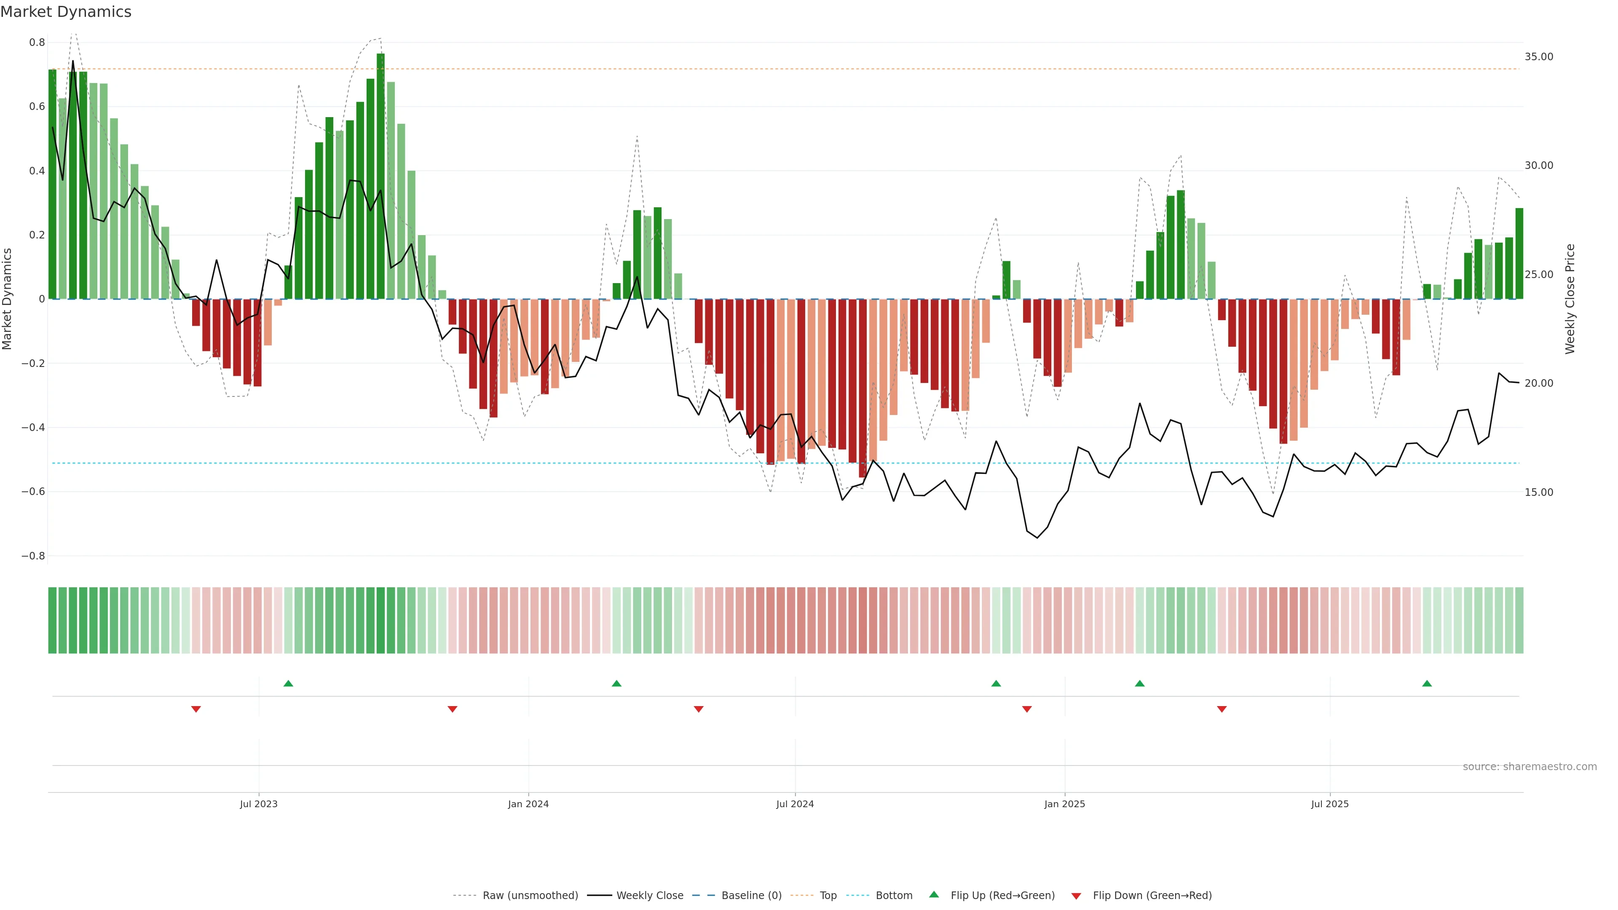
Task: Click the last red flip-down marker
Action: [1222, 709]
